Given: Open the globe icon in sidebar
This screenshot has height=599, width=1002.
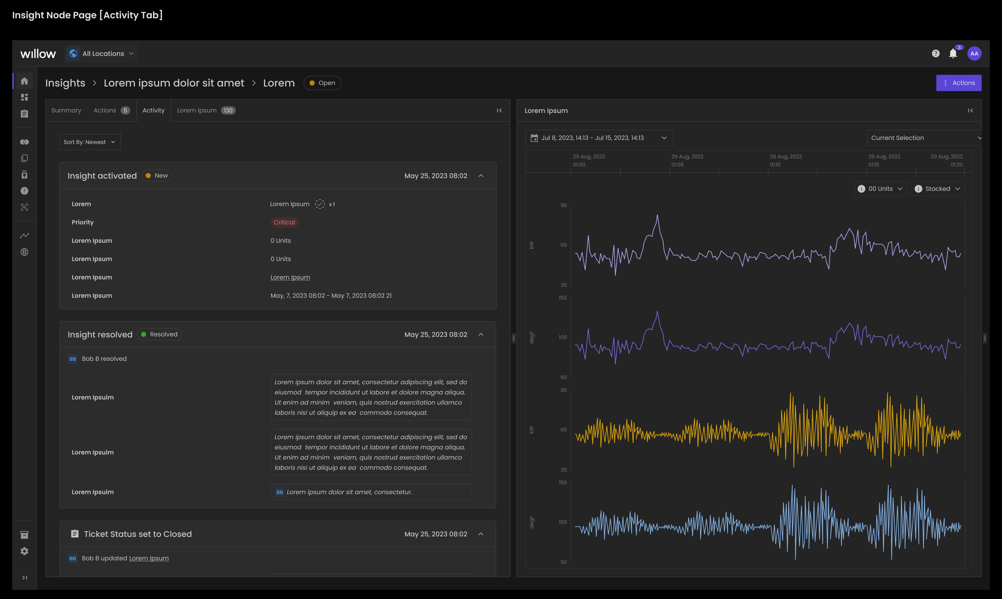Looking at the screenshot, I should point(25,252).
